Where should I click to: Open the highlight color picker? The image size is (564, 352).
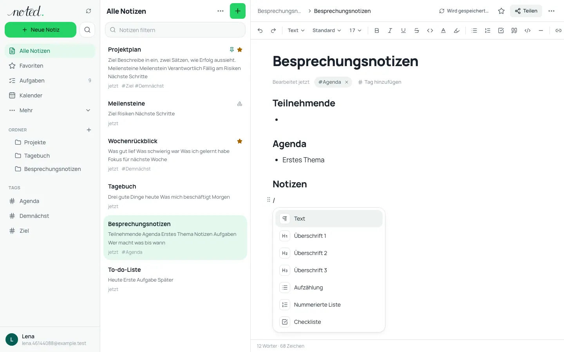[x=457, y=31]
